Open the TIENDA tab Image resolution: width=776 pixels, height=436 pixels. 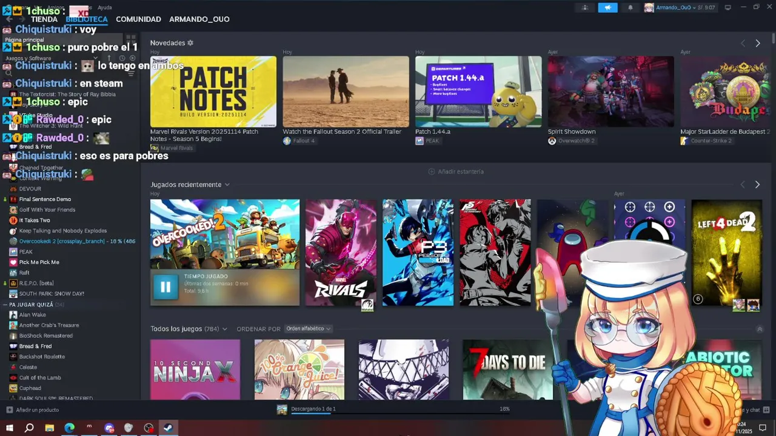pyautogui.click(x=44, y=19)
